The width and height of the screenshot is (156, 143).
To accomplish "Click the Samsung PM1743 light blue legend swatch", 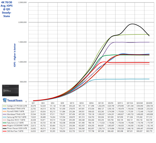I will pyautogui.click(x=5, y=117).
